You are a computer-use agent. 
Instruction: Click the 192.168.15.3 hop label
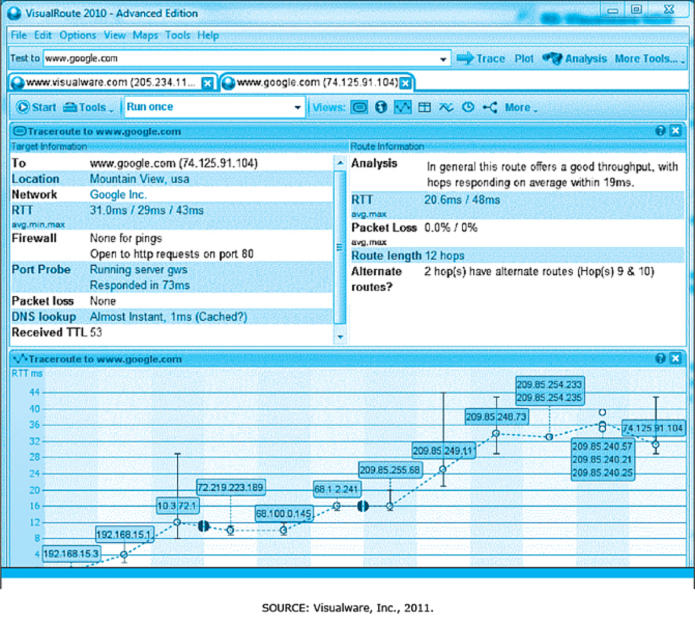click(x=71, y=554)
